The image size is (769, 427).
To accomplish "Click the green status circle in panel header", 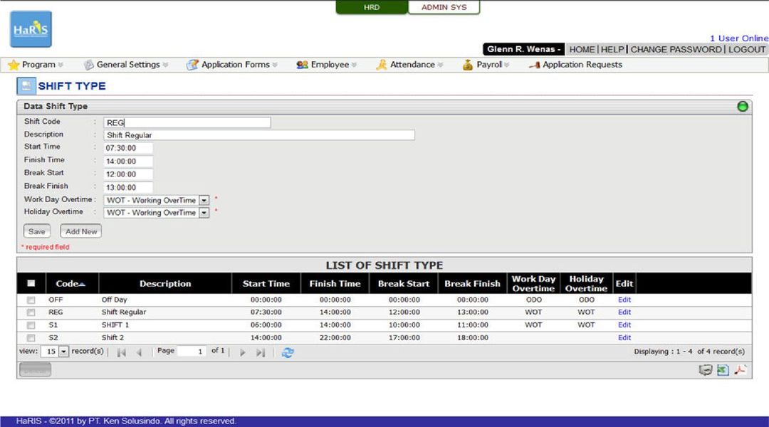I will [x=743, y=107].
